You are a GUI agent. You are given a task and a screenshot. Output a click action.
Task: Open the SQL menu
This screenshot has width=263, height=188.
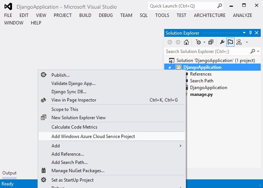click(144, 15)
